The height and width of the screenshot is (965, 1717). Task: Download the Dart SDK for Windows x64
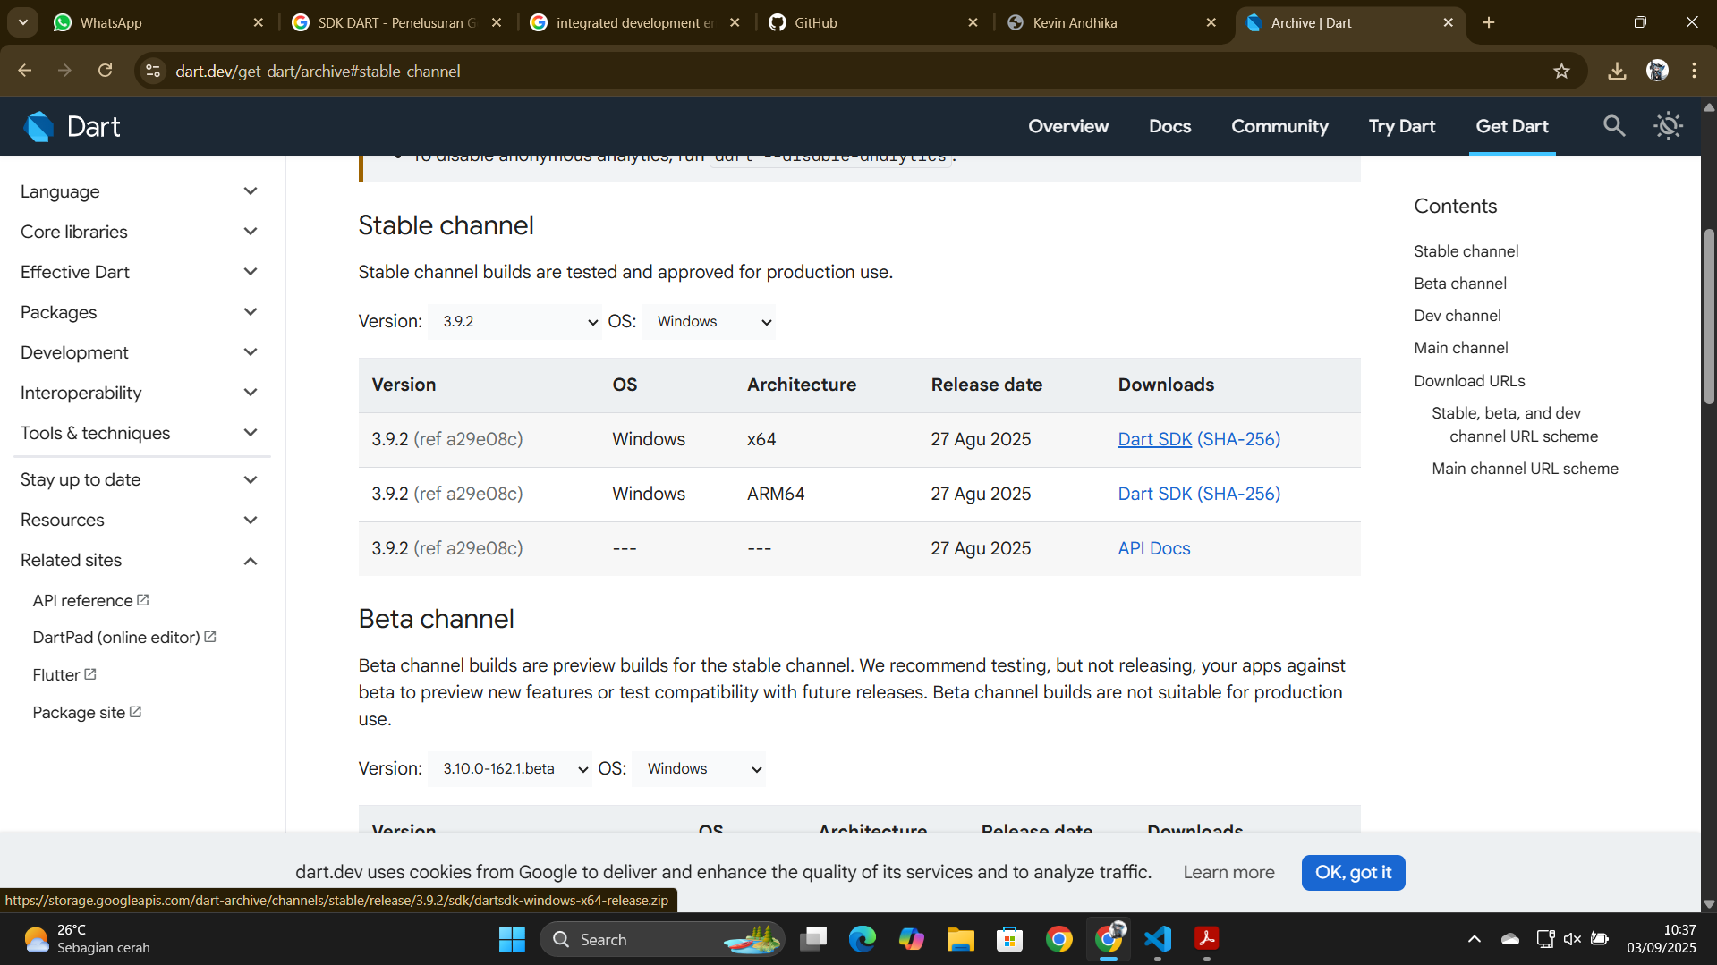click(x=1154, y=439)
